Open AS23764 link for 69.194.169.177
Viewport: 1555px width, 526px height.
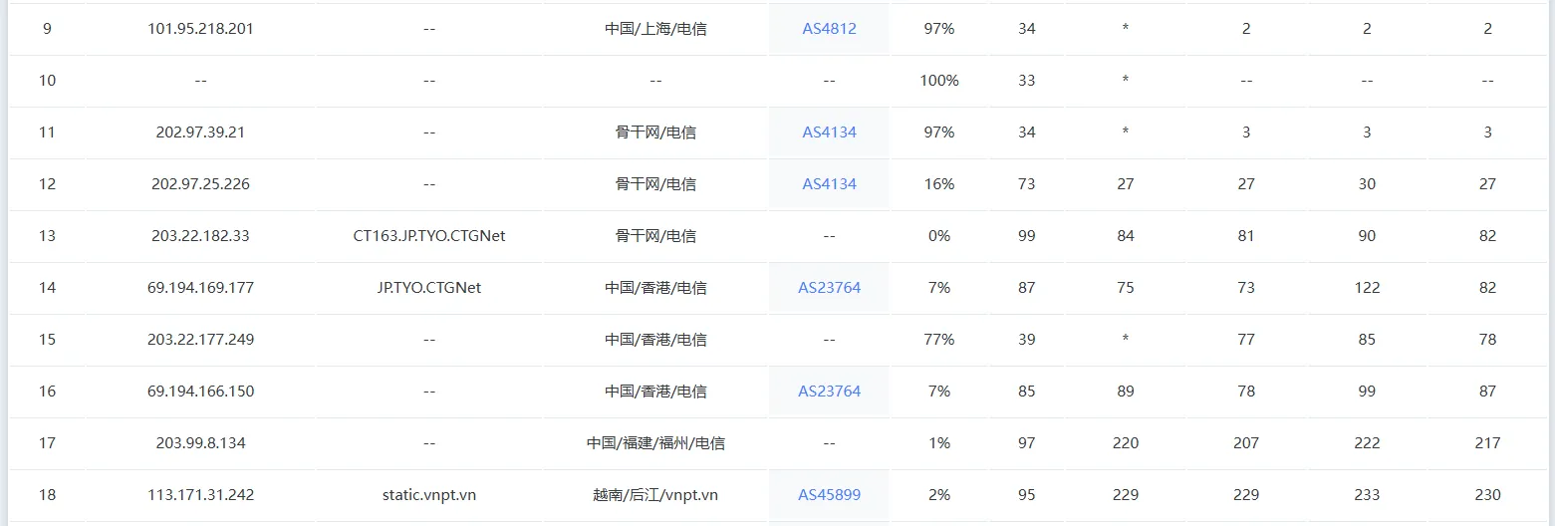tap(829, 288)
